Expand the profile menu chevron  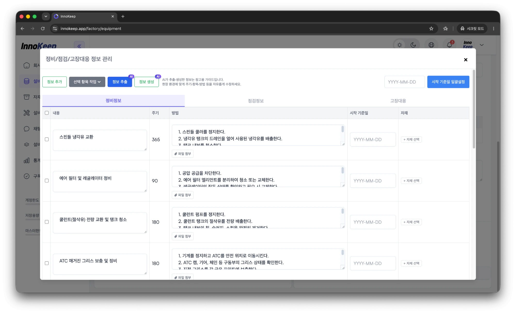481,45
